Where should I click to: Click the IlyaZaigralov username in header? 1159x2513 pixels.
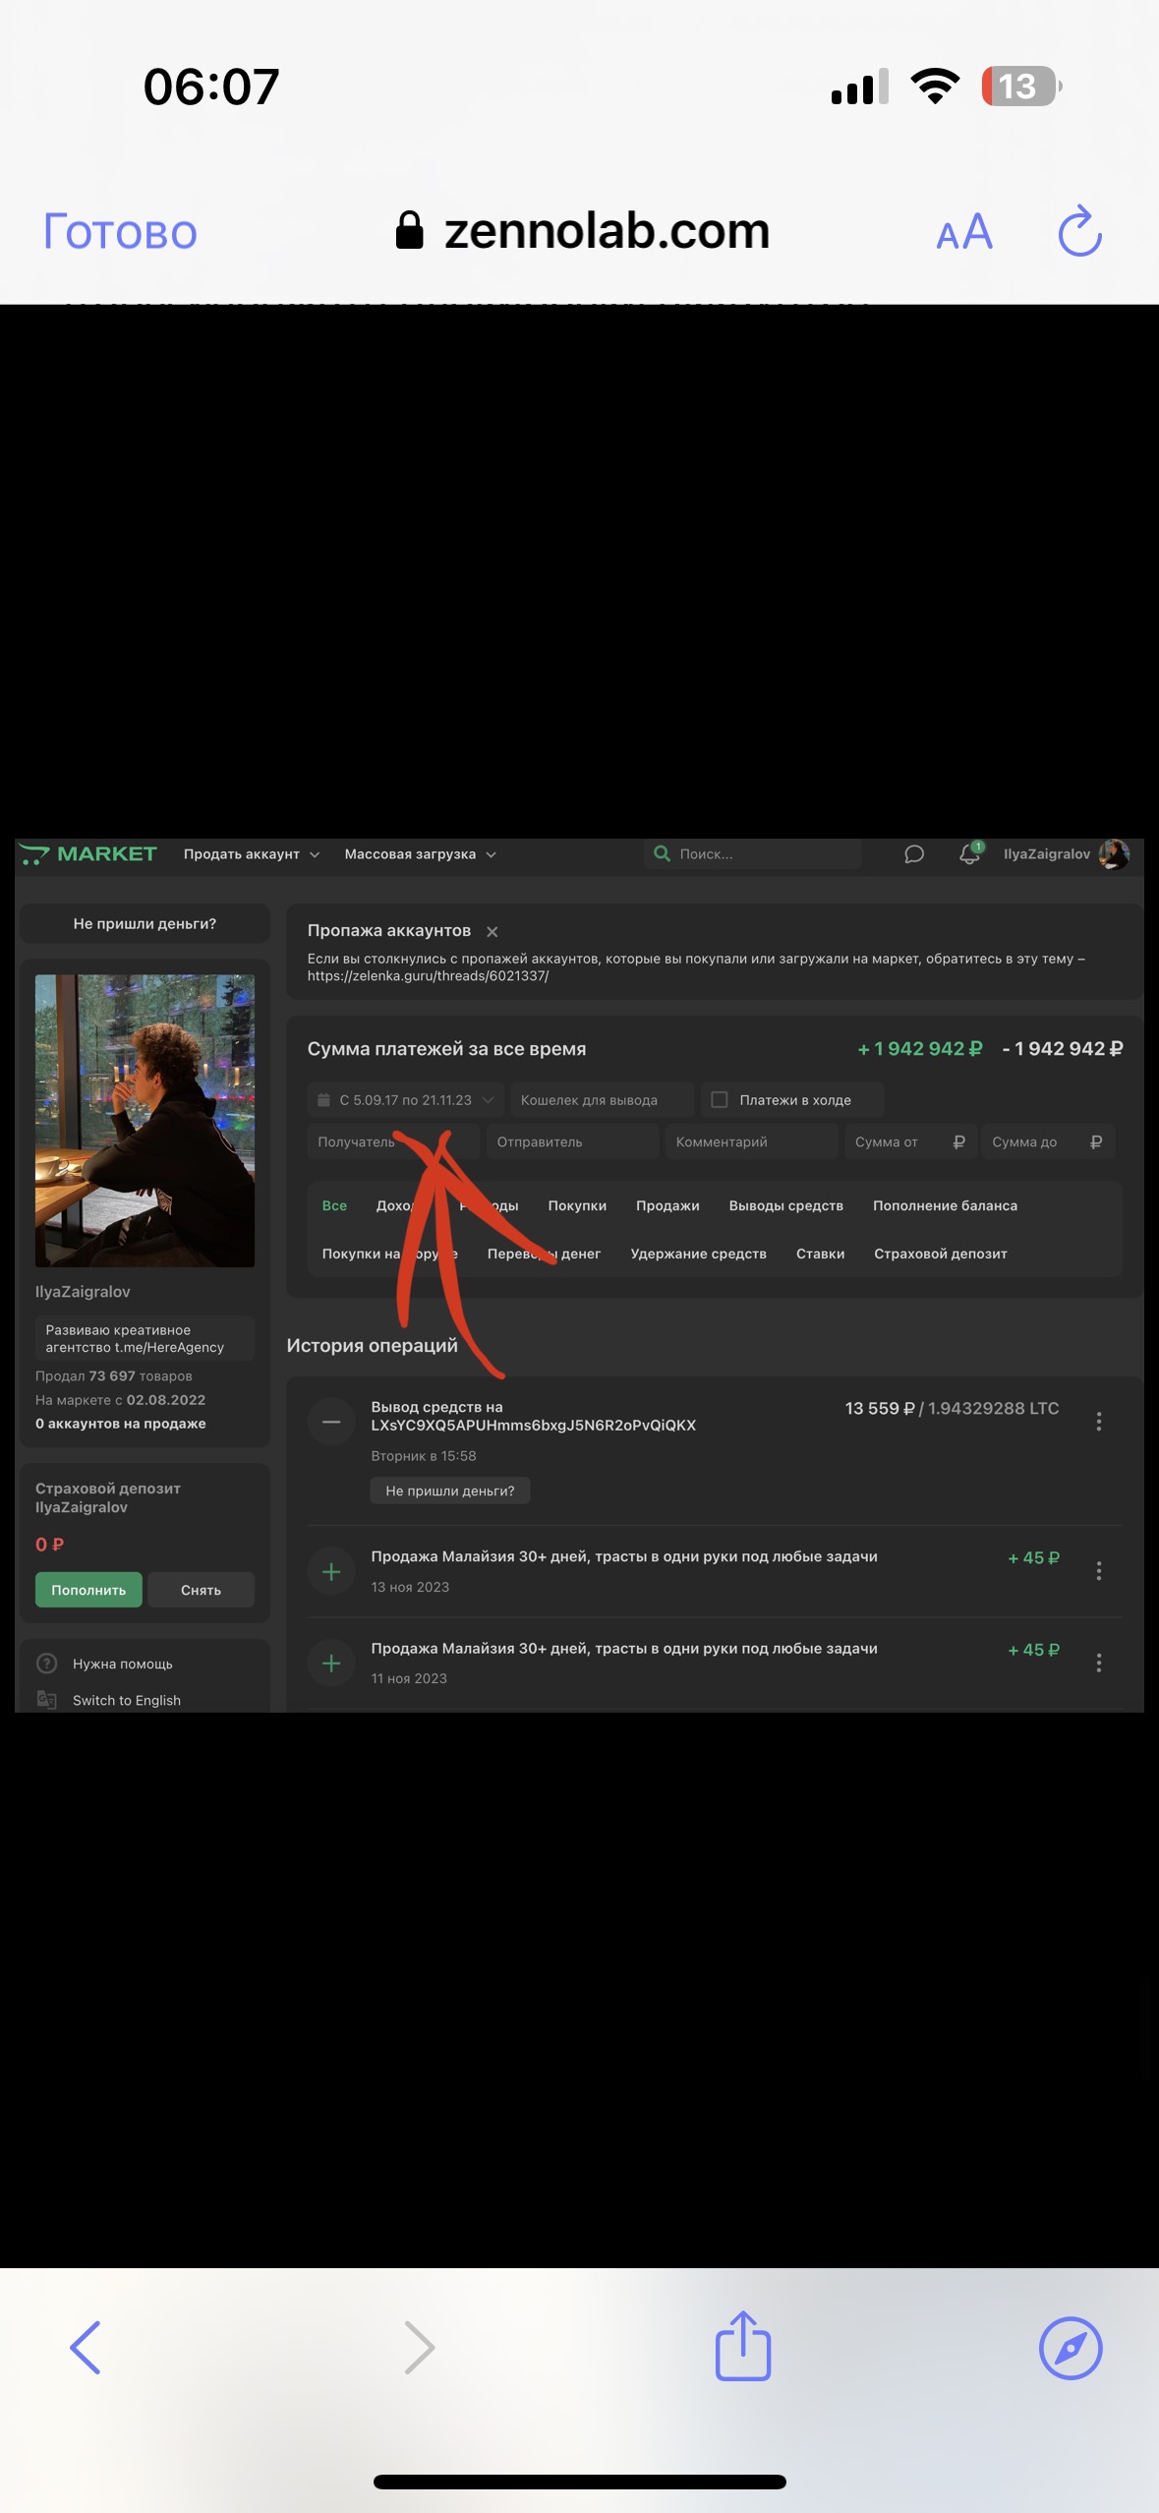(1046, 854)
